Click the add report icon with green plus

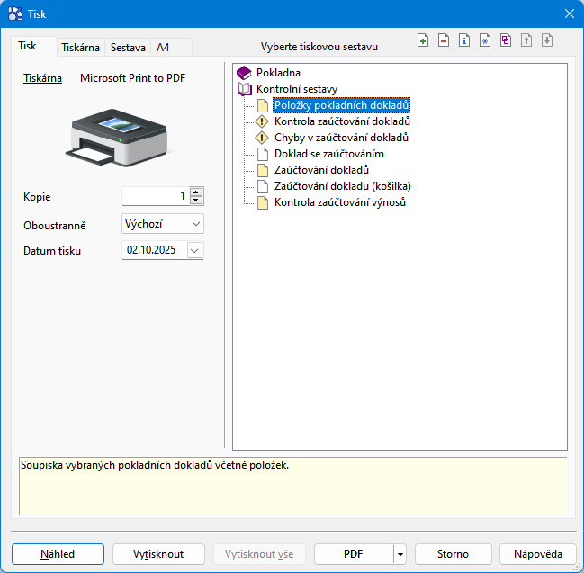(424, 40)
